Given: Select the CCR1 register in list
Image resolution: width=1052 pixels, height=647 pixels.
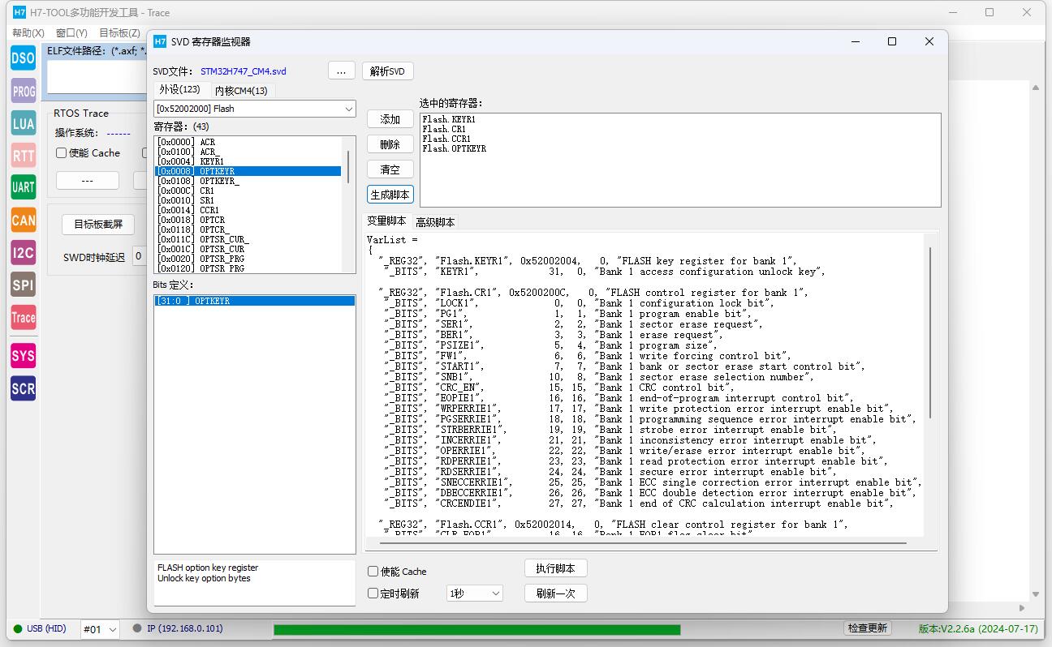Looking at the screenshot, I should 209,210.
